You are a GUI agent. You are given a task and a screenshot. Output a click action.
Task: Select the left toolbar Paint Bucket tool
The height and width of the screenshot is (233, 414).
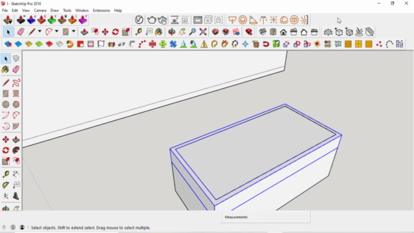click(6, 69)
